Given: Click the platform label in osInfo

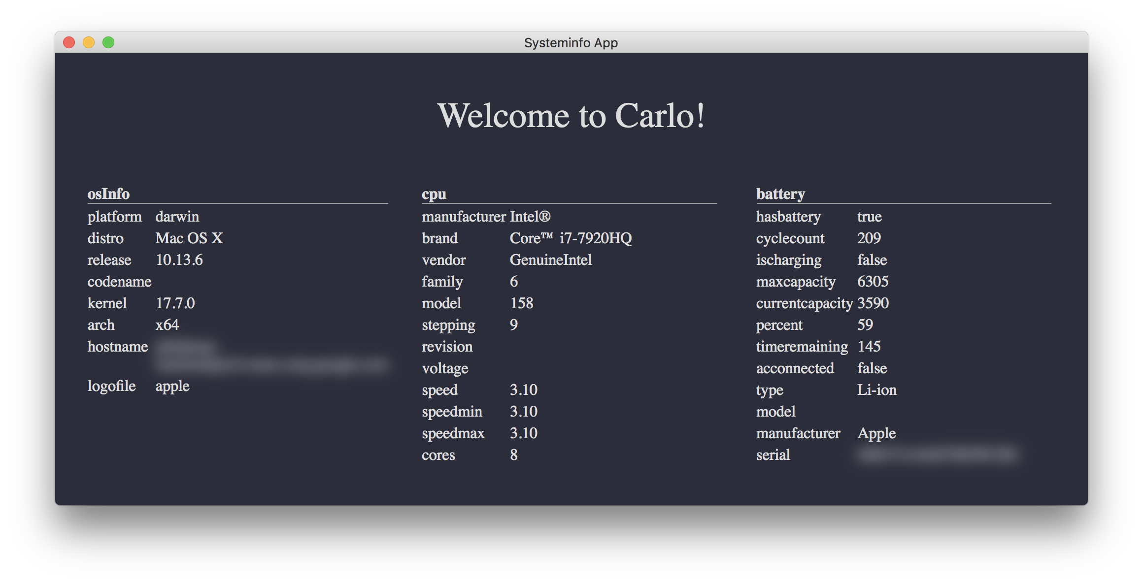Looking at the screenshot, I should (115, 217).
